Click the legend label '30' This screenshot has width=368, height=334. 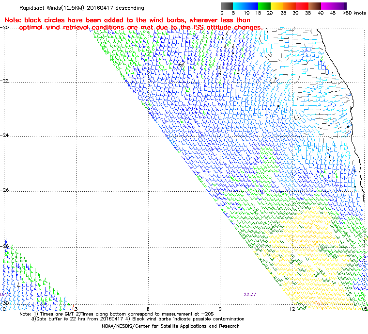(x=295, y=13)
